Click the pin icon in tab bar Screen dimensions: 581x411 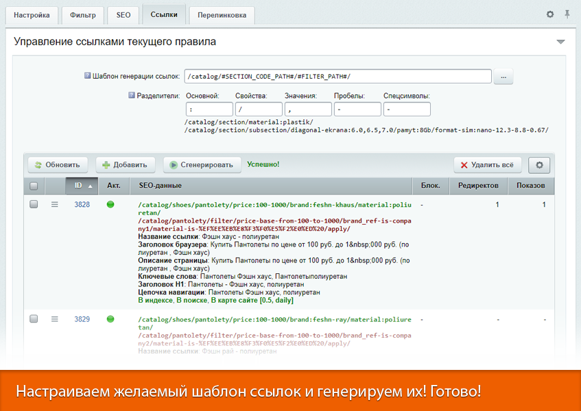[x=567, y=14]
